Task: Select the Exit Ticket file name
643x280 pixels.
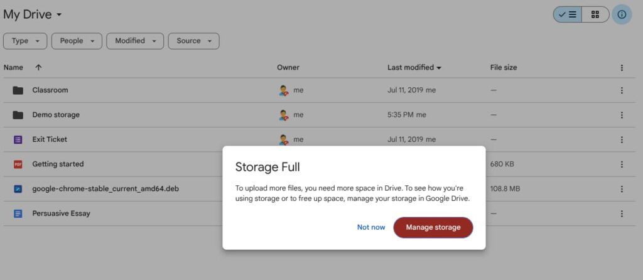Action: point(50,139)
